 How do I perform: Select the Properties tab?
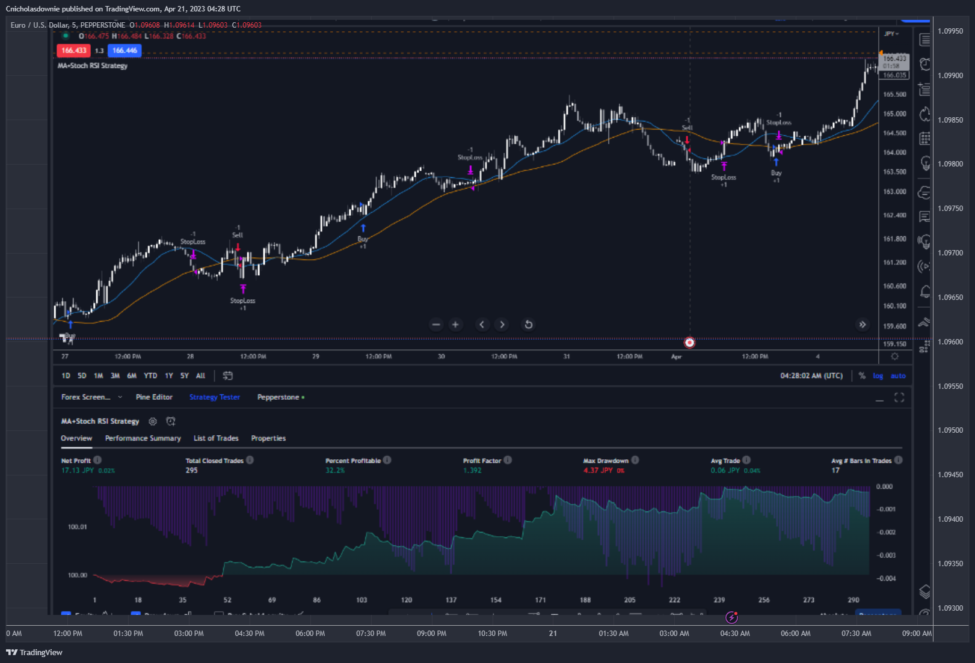click(x=268, y=438)
